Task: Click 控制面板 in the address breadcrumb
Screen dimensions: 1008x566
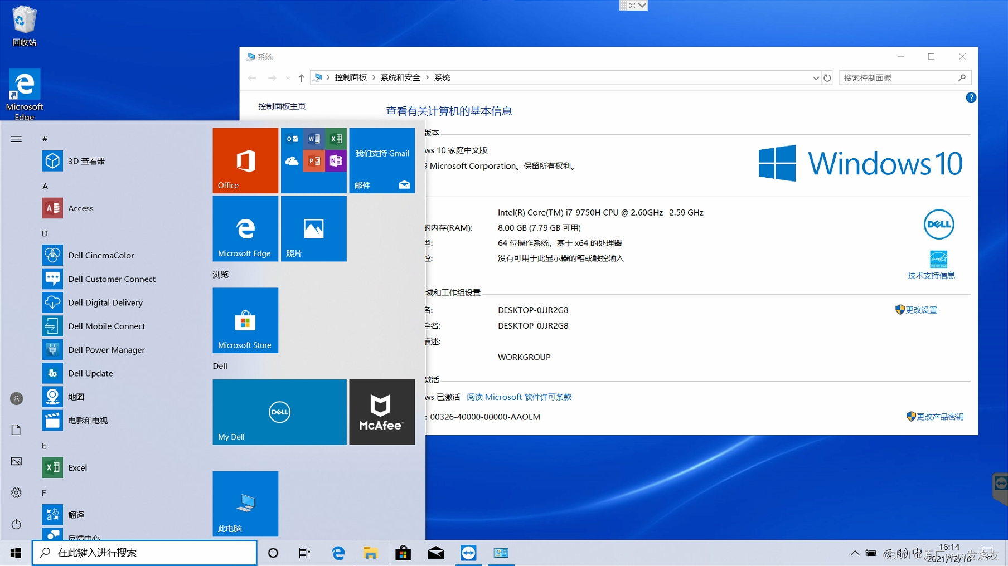Action: pos(351,77)
